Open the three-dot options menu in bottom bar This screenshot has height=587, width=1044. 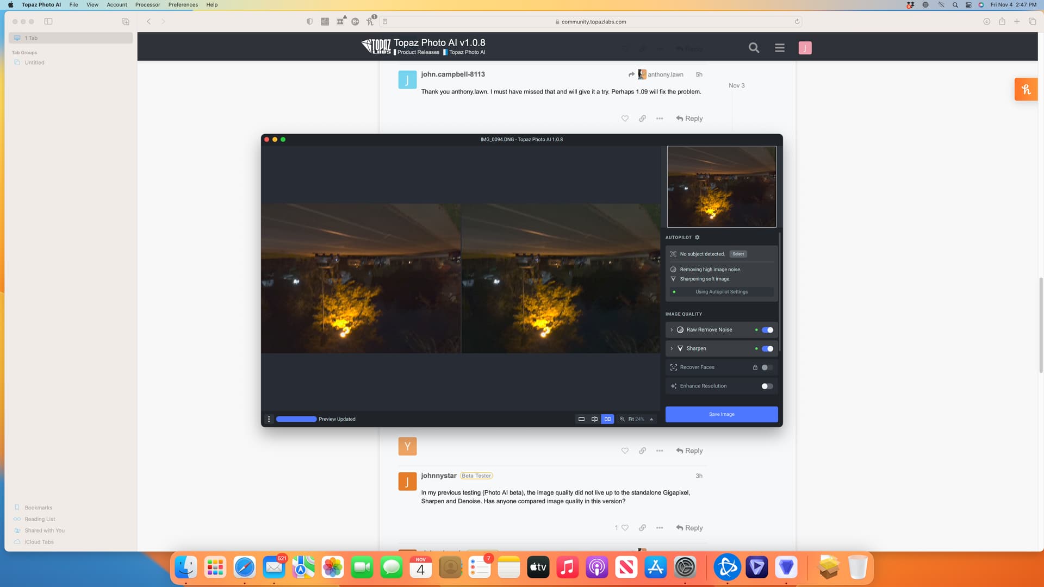[x=269, y=419]
